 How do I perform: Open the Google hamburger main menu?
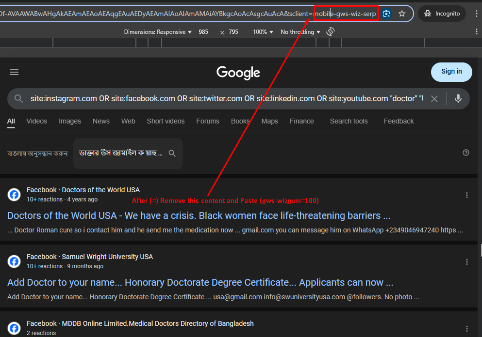(x=14, y=72)
